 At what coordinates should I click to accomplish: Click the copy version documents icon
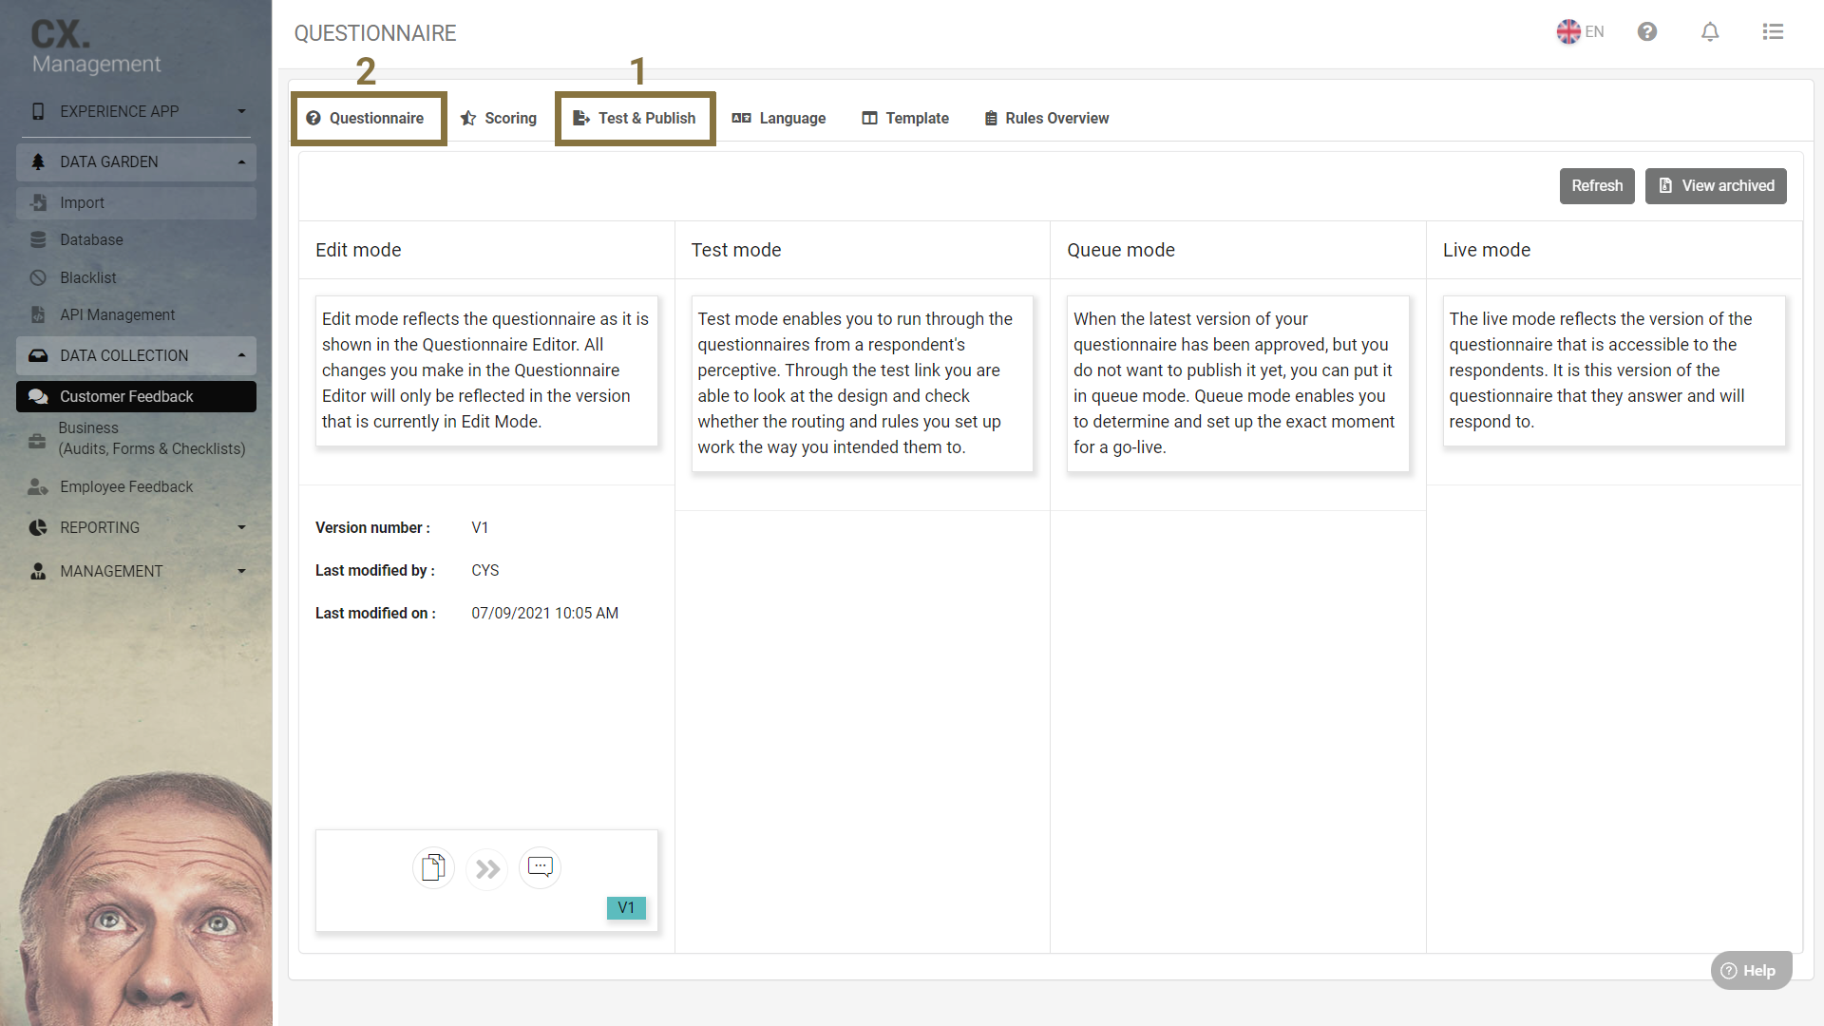click(x=433, y=867)
